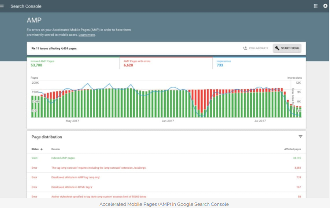This screenshot has width=330, height=208.
Task: Switch to AMP Pages with errors tab
Action: pyautogui.click(x=166, y=63)
